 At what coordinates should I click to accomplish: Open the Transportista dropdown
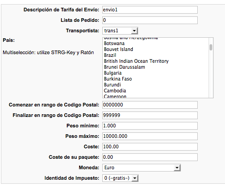[120, 31]
